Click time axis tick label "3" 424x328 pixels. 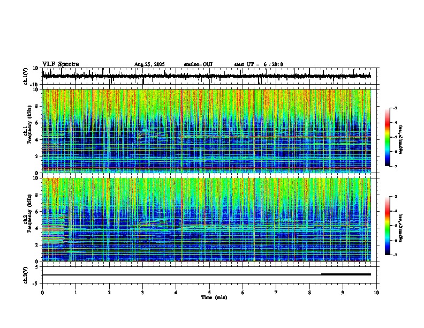click(142, 293)
